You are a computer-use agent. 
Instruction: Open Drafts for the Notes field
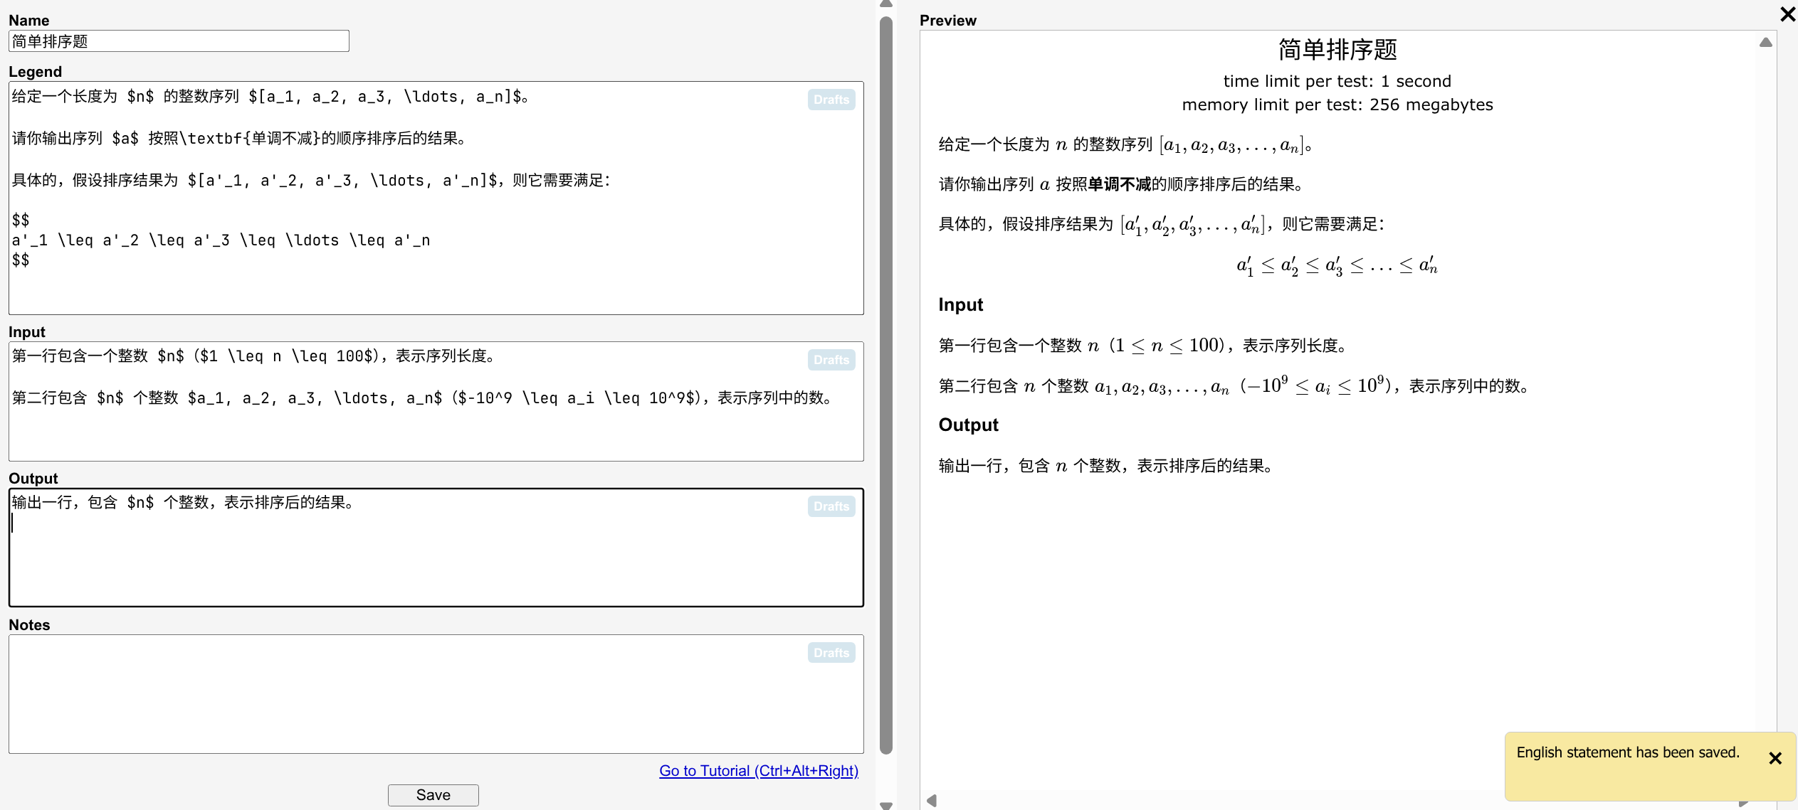(831, 653)
